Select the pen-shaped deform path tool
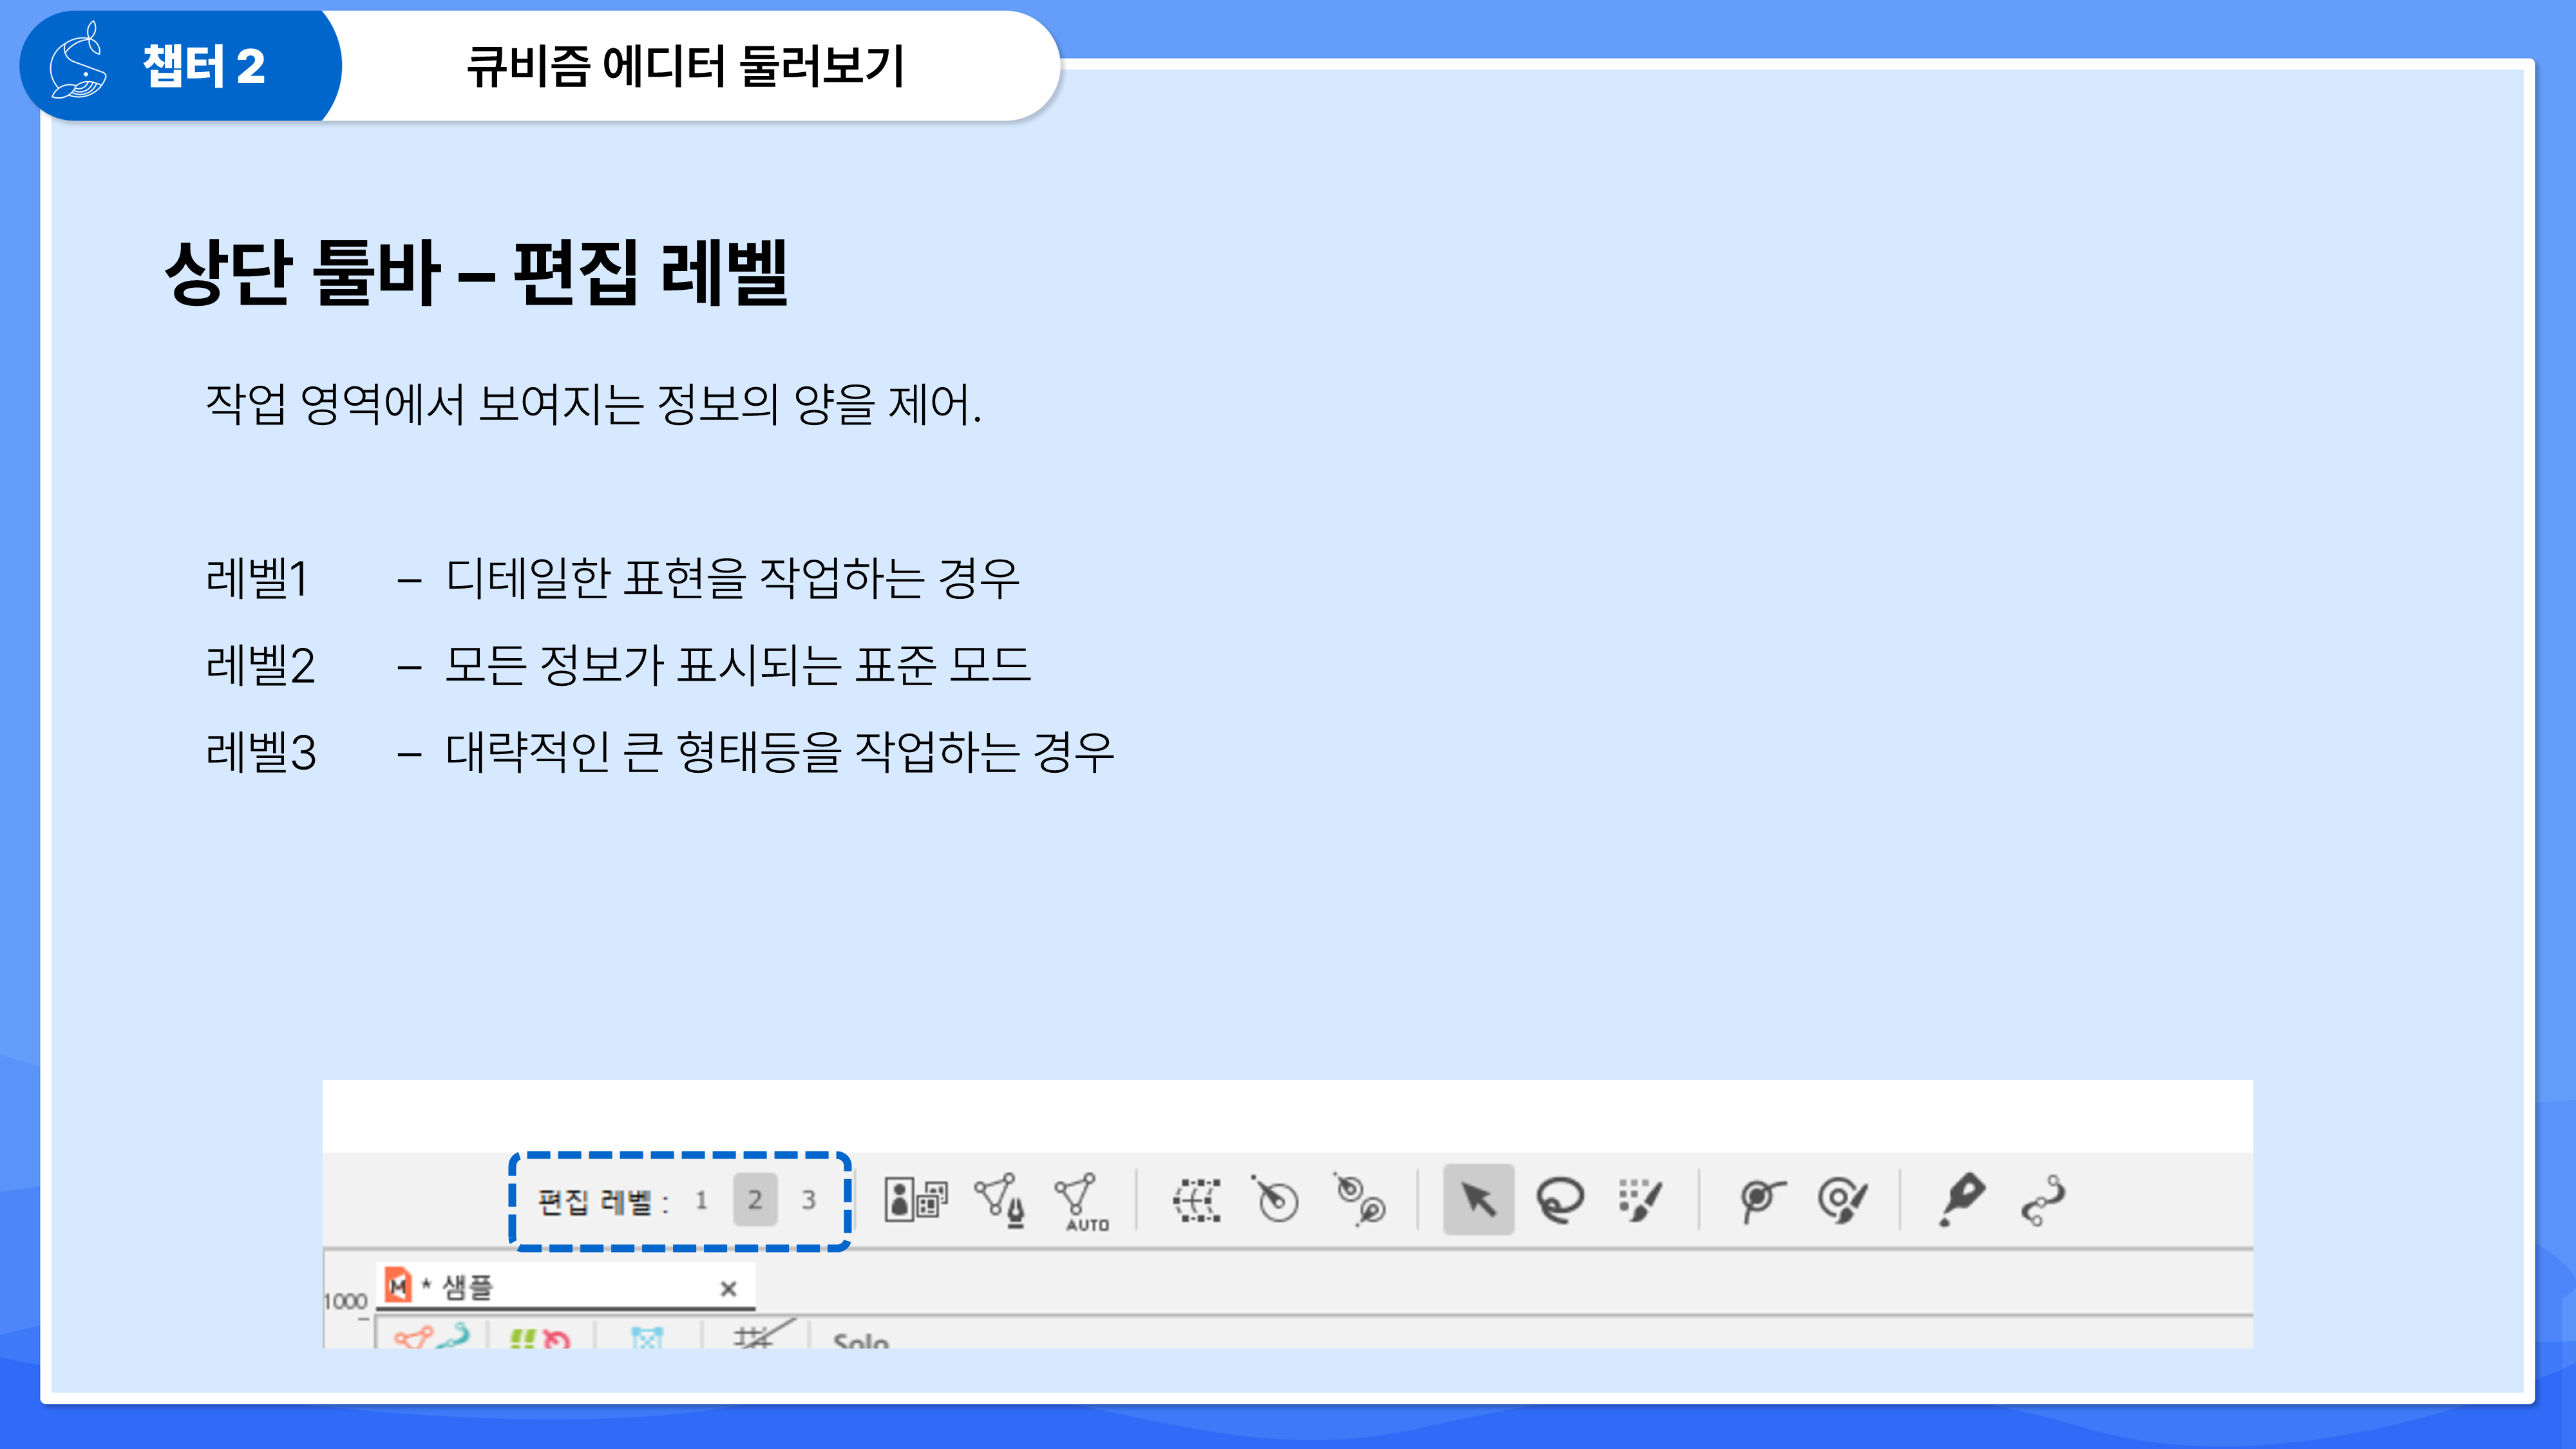 1961,1198
